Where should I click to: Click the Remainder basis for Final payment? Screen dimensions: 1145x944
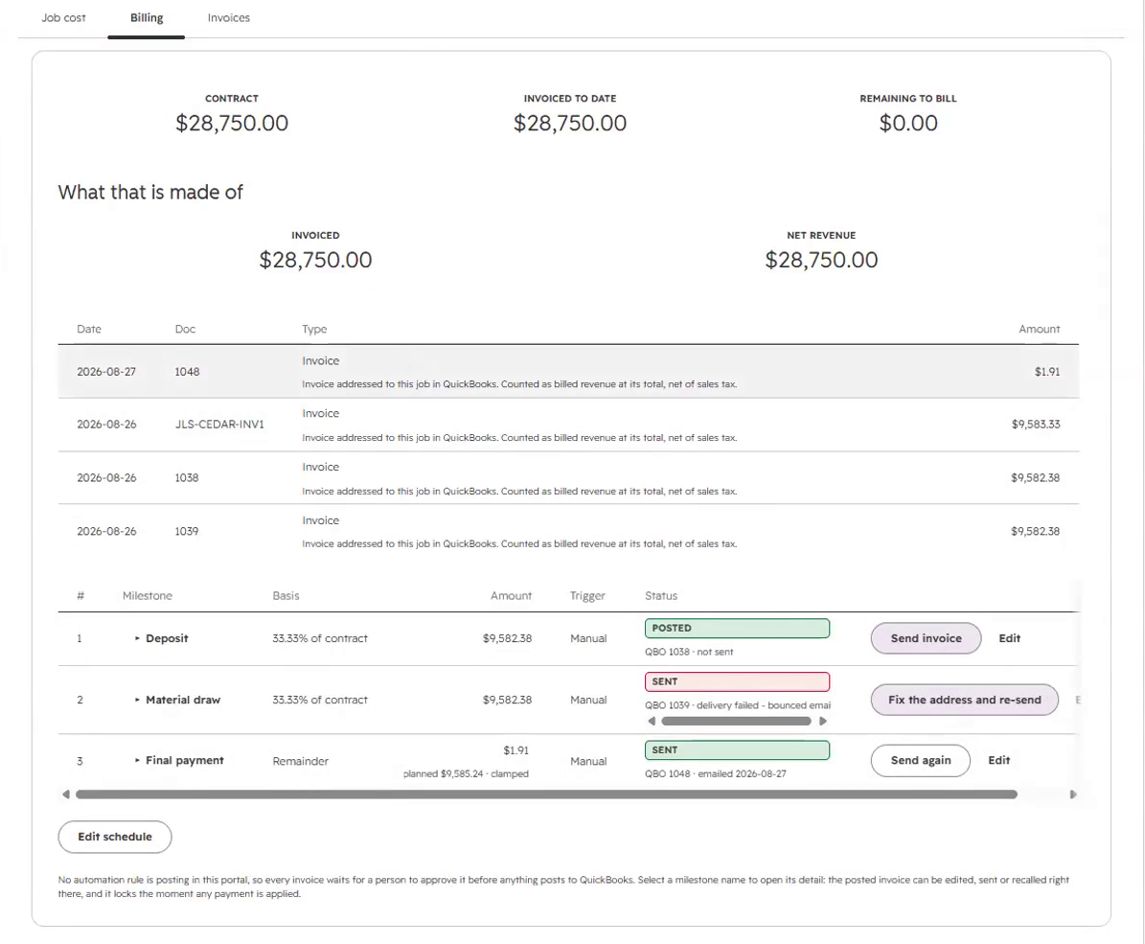(300, 761)
